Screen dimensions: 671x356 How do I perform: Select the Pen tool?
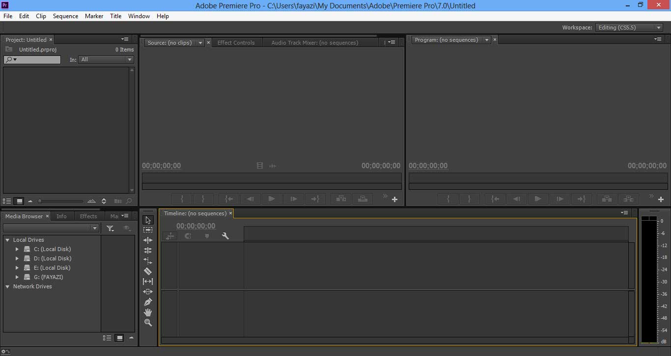point(148,302)
